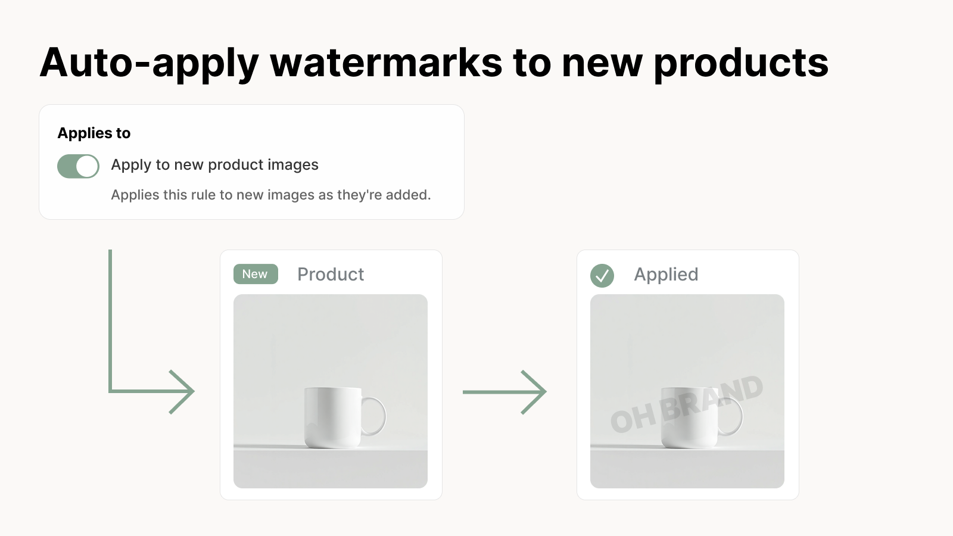Select the checkmark inside the green circle
Screen dimensions: 953x536
click(602, 275)
